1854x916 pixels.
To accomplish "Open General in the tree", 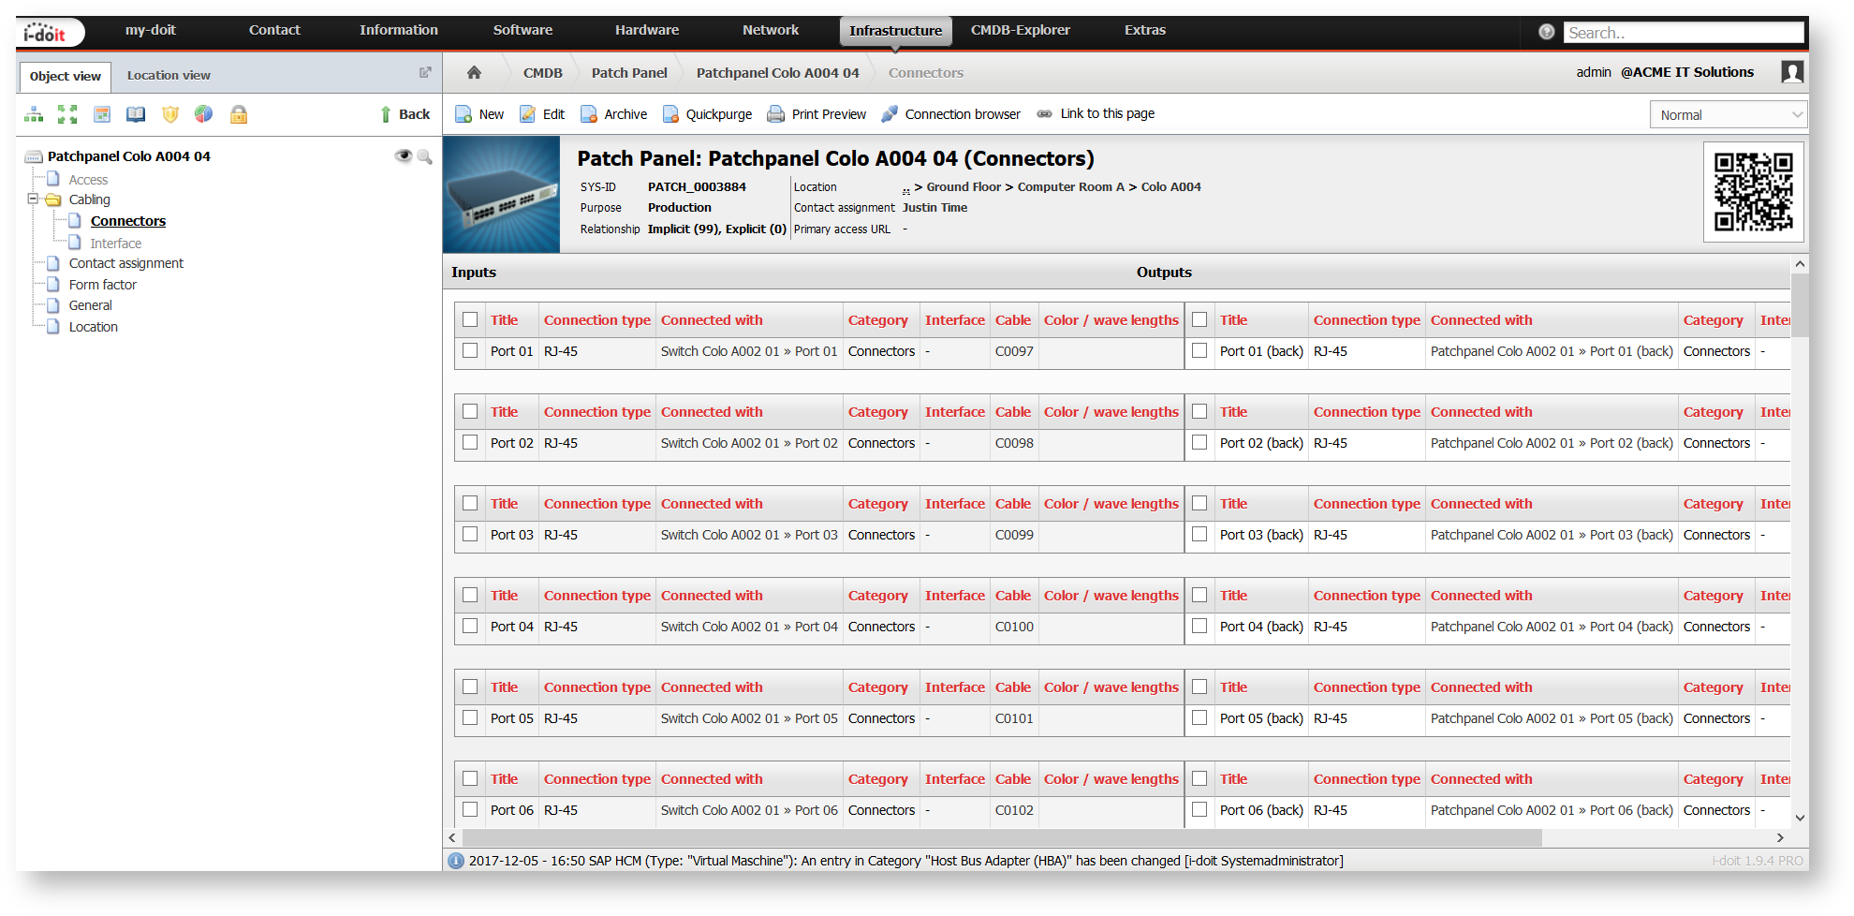I will (x=91, y=305).
